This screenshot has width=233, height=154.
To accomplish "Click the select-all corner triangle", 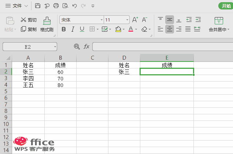I will [8, 58].
